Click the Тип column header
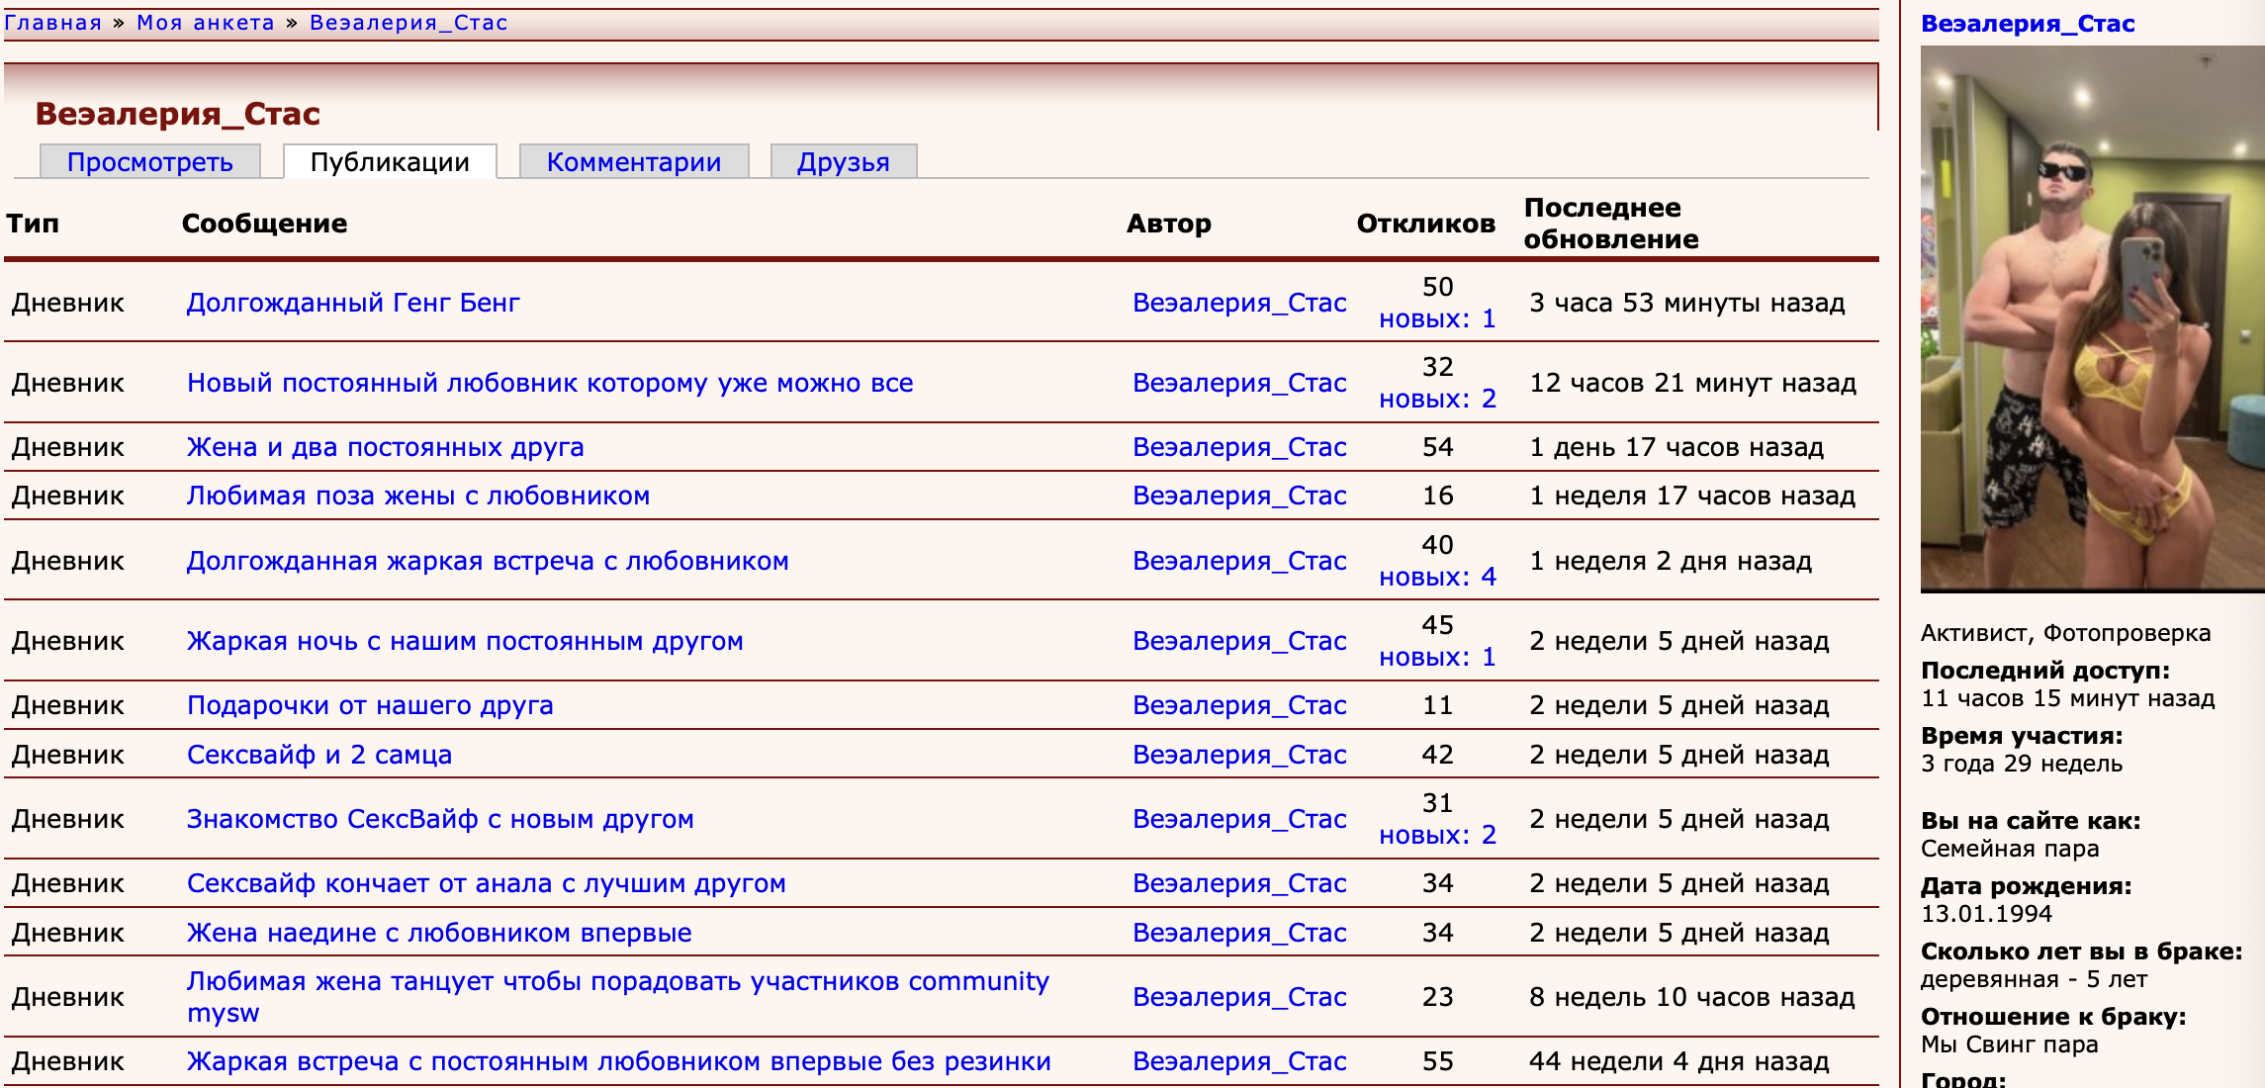The image size is (2265, 1088). 33,224
